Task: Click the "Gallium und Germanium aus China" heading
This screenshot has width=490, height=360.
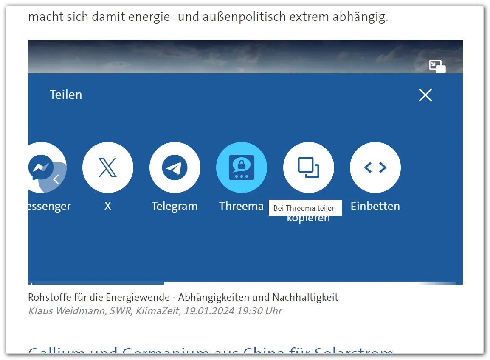Action: click(210, 351)
